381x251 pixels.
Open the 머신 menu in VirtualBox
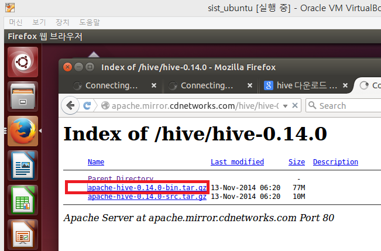(x=16, y=22)
